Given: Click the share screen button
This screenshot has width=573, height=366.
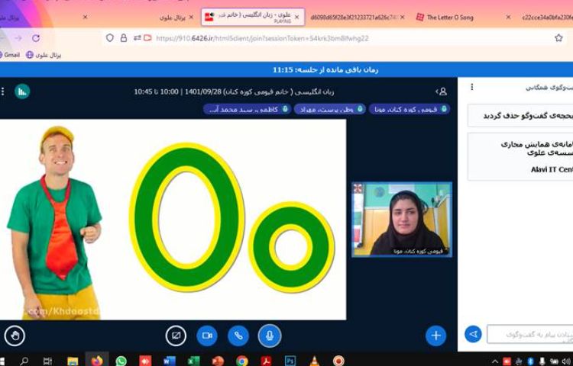Looking at the screenshot, I should coord(176,335).
